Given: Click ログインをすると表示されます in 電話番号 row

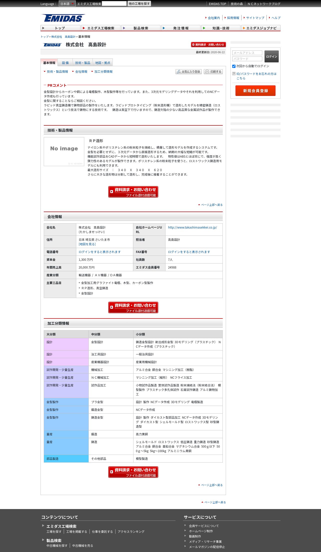Looking at the screenshot, I should click(100, 252).
